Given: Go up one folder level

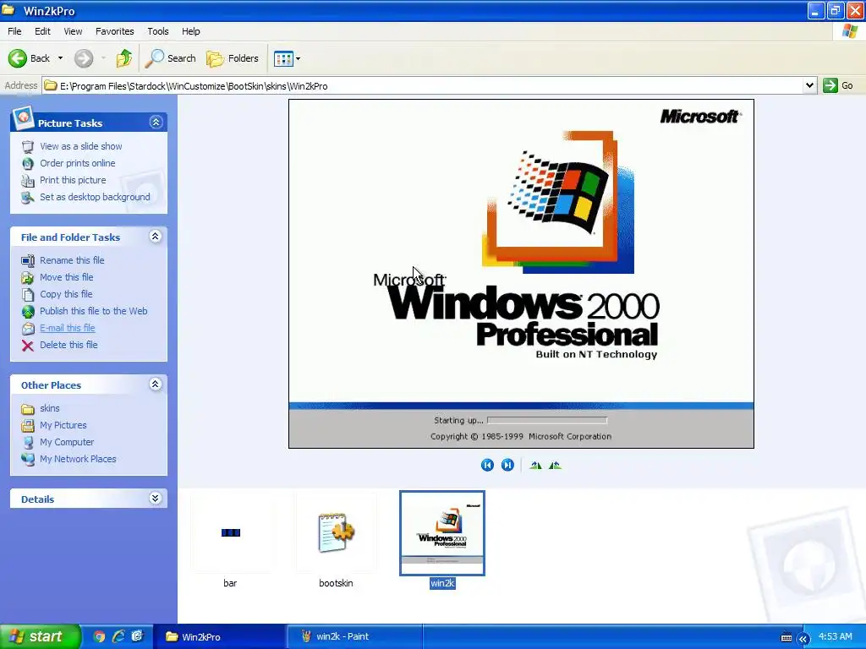Looking at the screenshot, I should click(123, 58).
